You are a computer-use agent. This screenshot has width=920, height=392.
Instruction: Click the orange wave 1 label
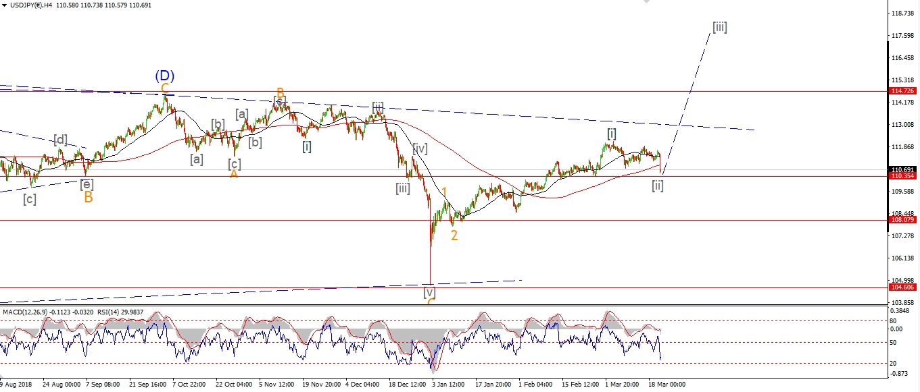coord(445,192)
